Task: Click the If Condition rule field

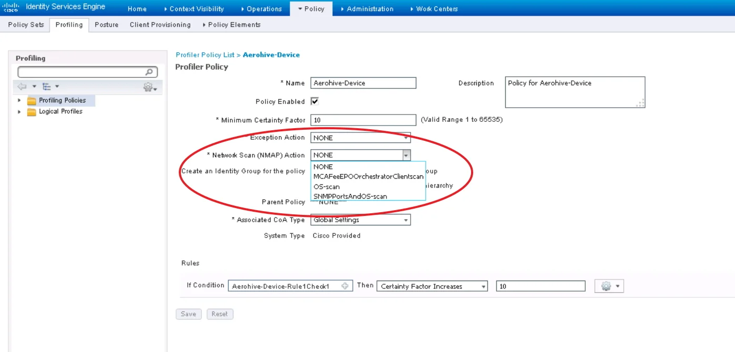Action: [290, 286]
